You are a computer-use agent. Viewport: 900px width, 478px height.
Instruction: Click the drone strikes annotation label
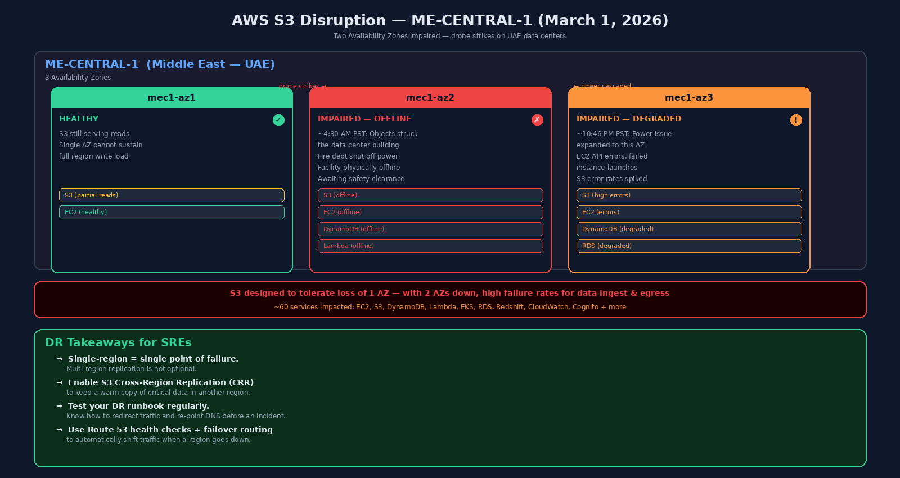point(303,86)
